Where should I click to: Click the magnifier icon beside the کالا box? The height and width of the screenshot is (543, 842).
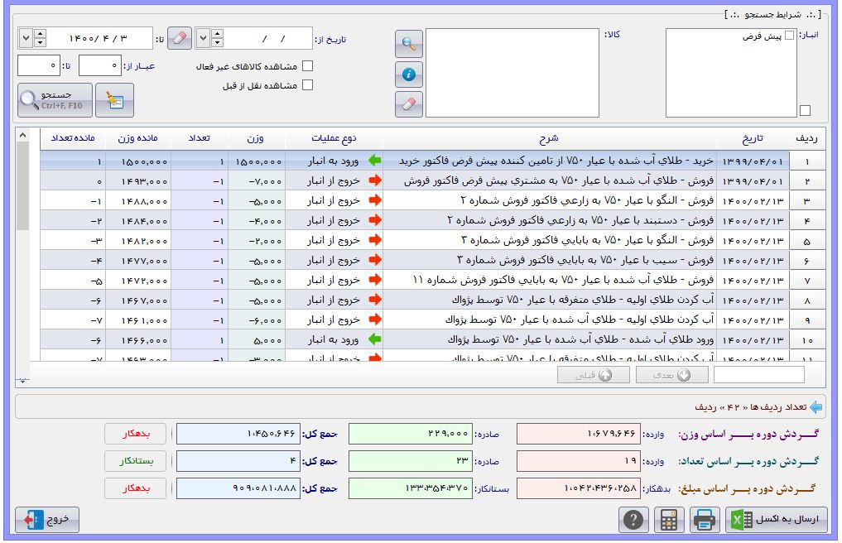[409, 44]
